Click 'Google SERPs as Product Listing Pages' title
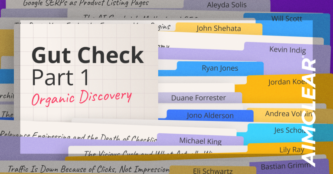This screenshot has width=333, height=174. (86, 3)
